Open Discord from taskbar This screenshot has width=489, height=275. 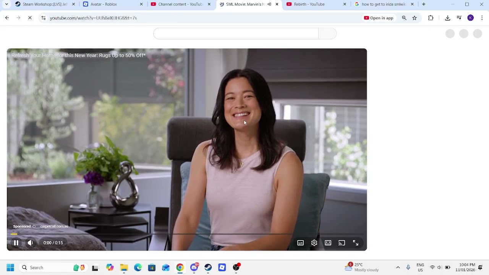coord(194,267)
